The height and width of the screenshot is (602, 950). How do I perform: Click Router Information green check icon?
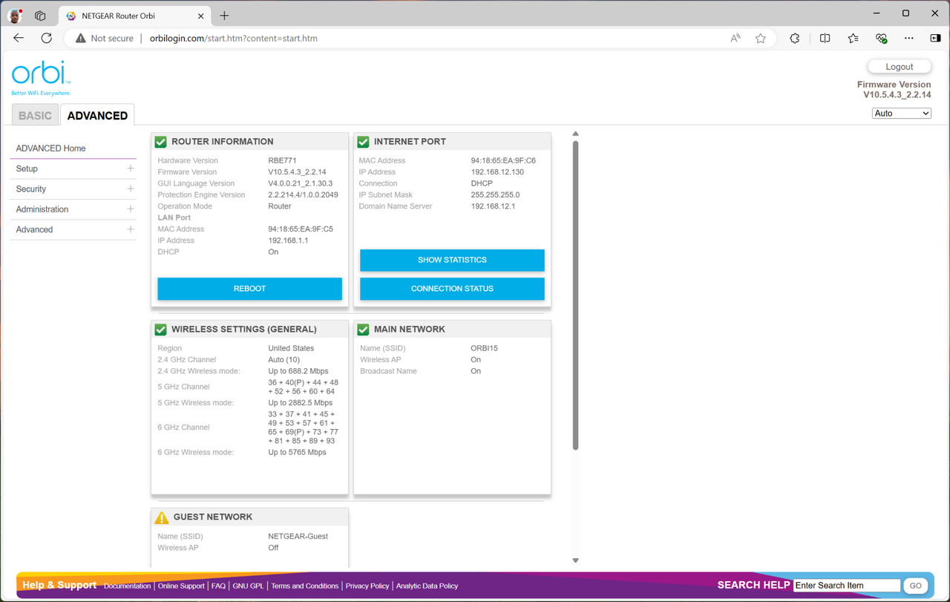tap(160, 141)
